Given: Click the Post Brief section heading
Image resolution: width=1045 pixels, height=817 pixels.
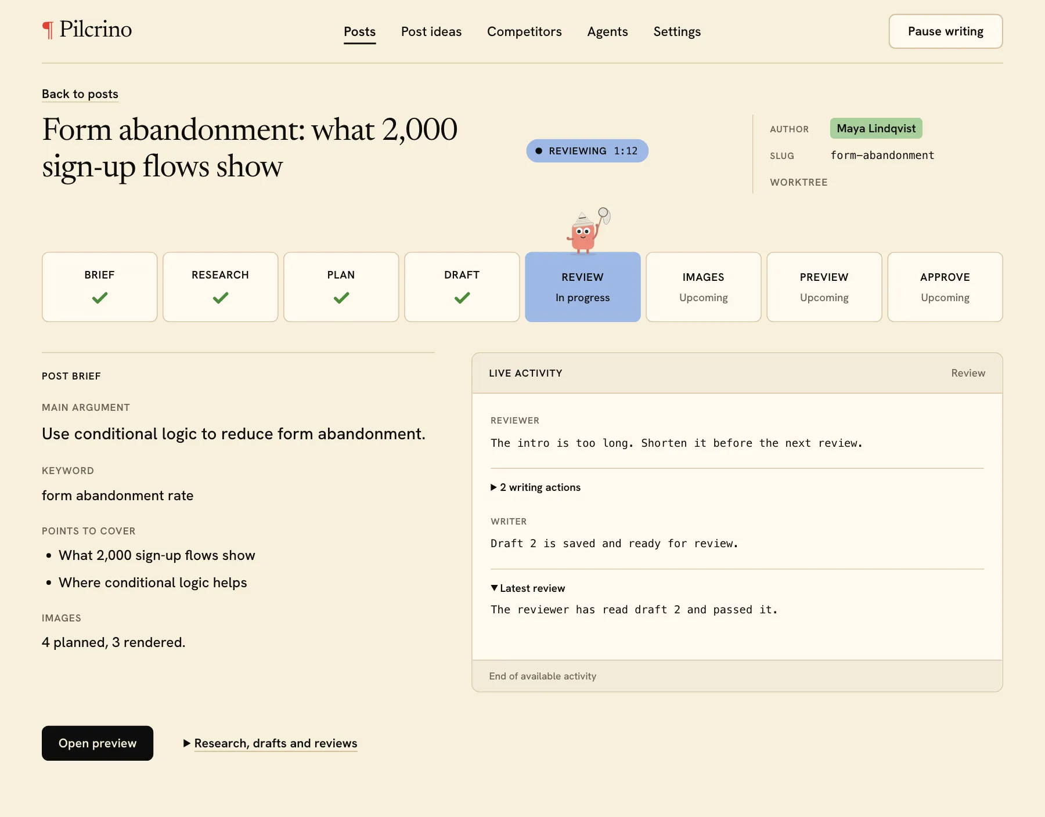Looking at the screenshot, I should coord(71,376).
